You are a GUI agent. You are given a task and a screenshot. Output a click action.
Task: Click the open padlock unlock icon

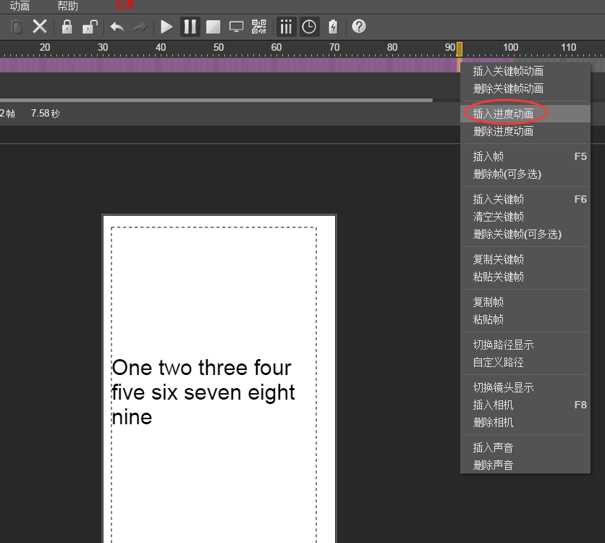90,27
